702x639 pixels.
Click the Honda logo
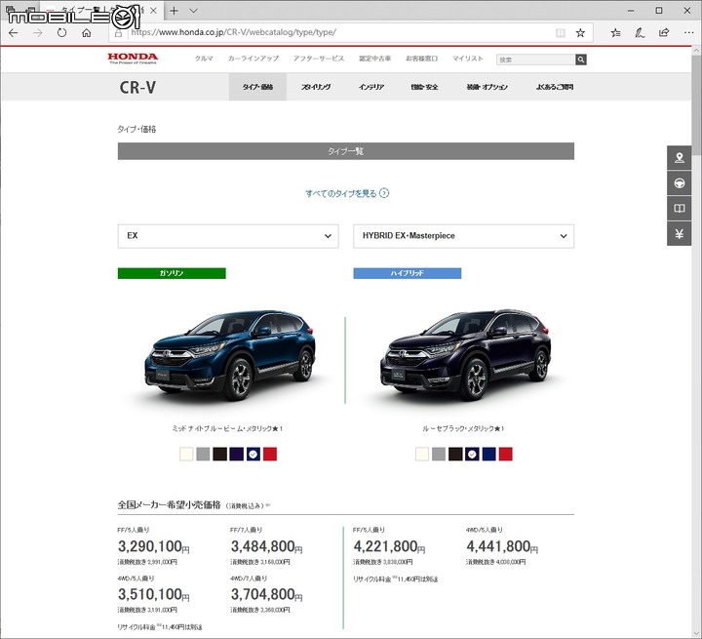tap(133, 59)
